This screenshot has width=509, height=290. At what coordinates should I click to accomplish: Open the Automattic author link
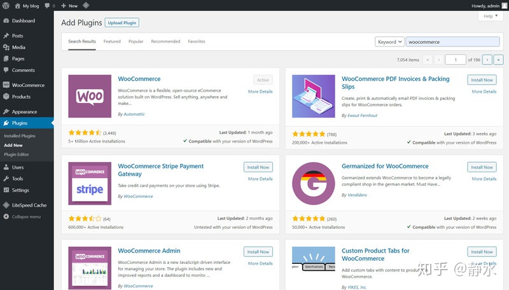pyautogui.click(x=134, y=114)
